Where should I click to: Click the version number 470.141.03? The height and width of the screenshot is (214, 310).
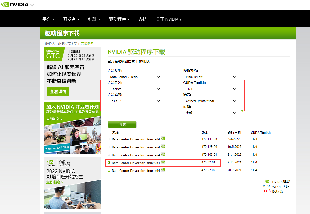(209, 139)
